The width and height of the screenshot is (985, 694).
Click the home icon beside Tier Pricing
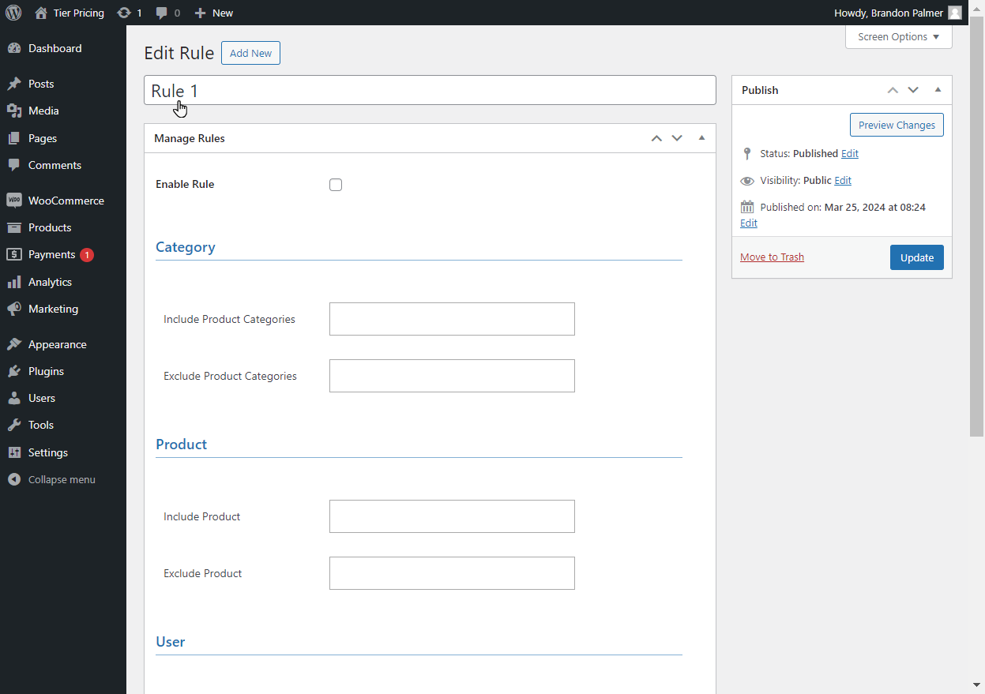click(41, 13)
